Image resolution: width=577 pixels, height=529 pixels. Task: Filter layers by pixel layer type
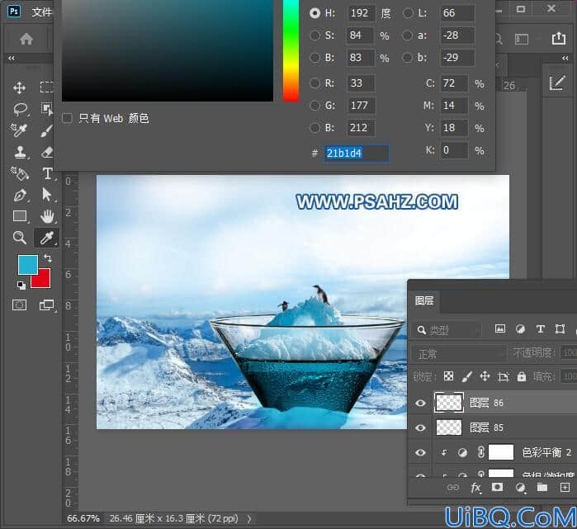(499, 329)
